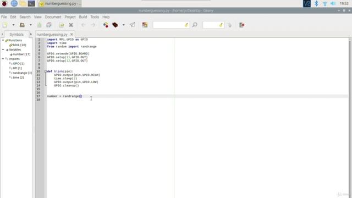The image size is (352, 198).
Task: Select the numberguessing.py document tab
Action: [52, 34]
